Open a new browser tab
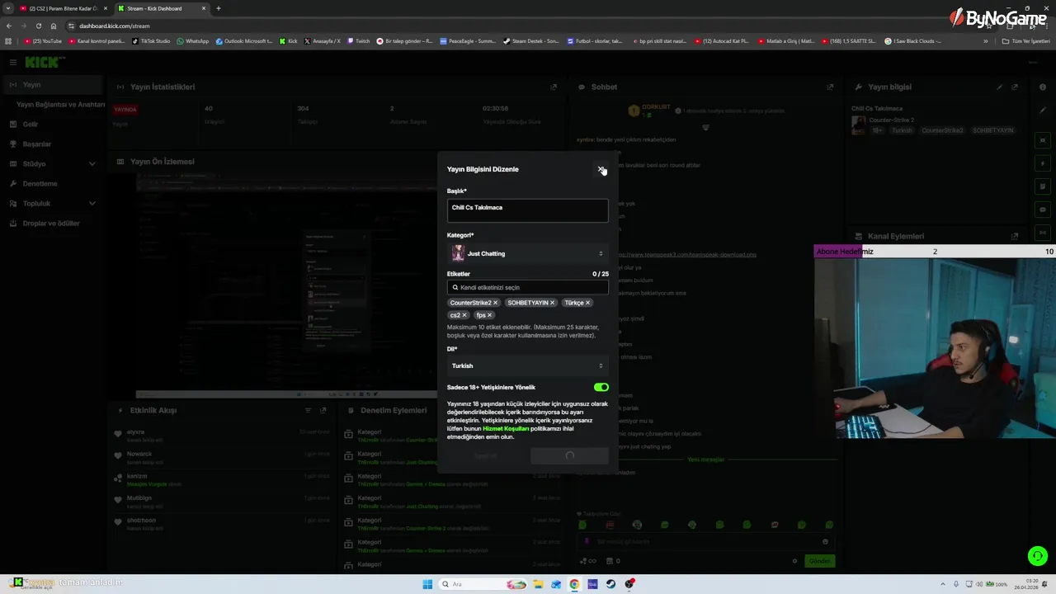Screen dimensions: 1056x594 pyautogui.click(x=219, y=8)
